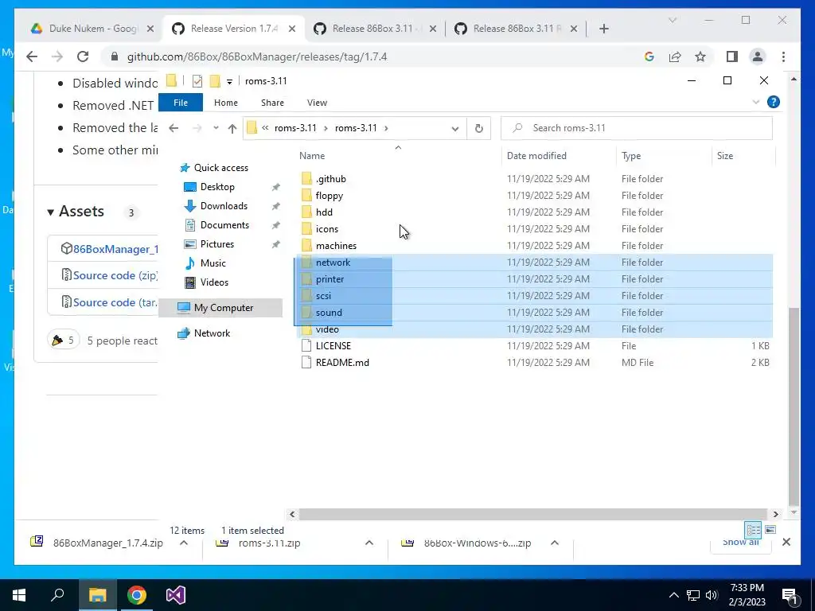Expand breadcrumb after roms-3.11 path
Image resolution: width=815 pixels, height=611 pixels.
tap(386, 128)
